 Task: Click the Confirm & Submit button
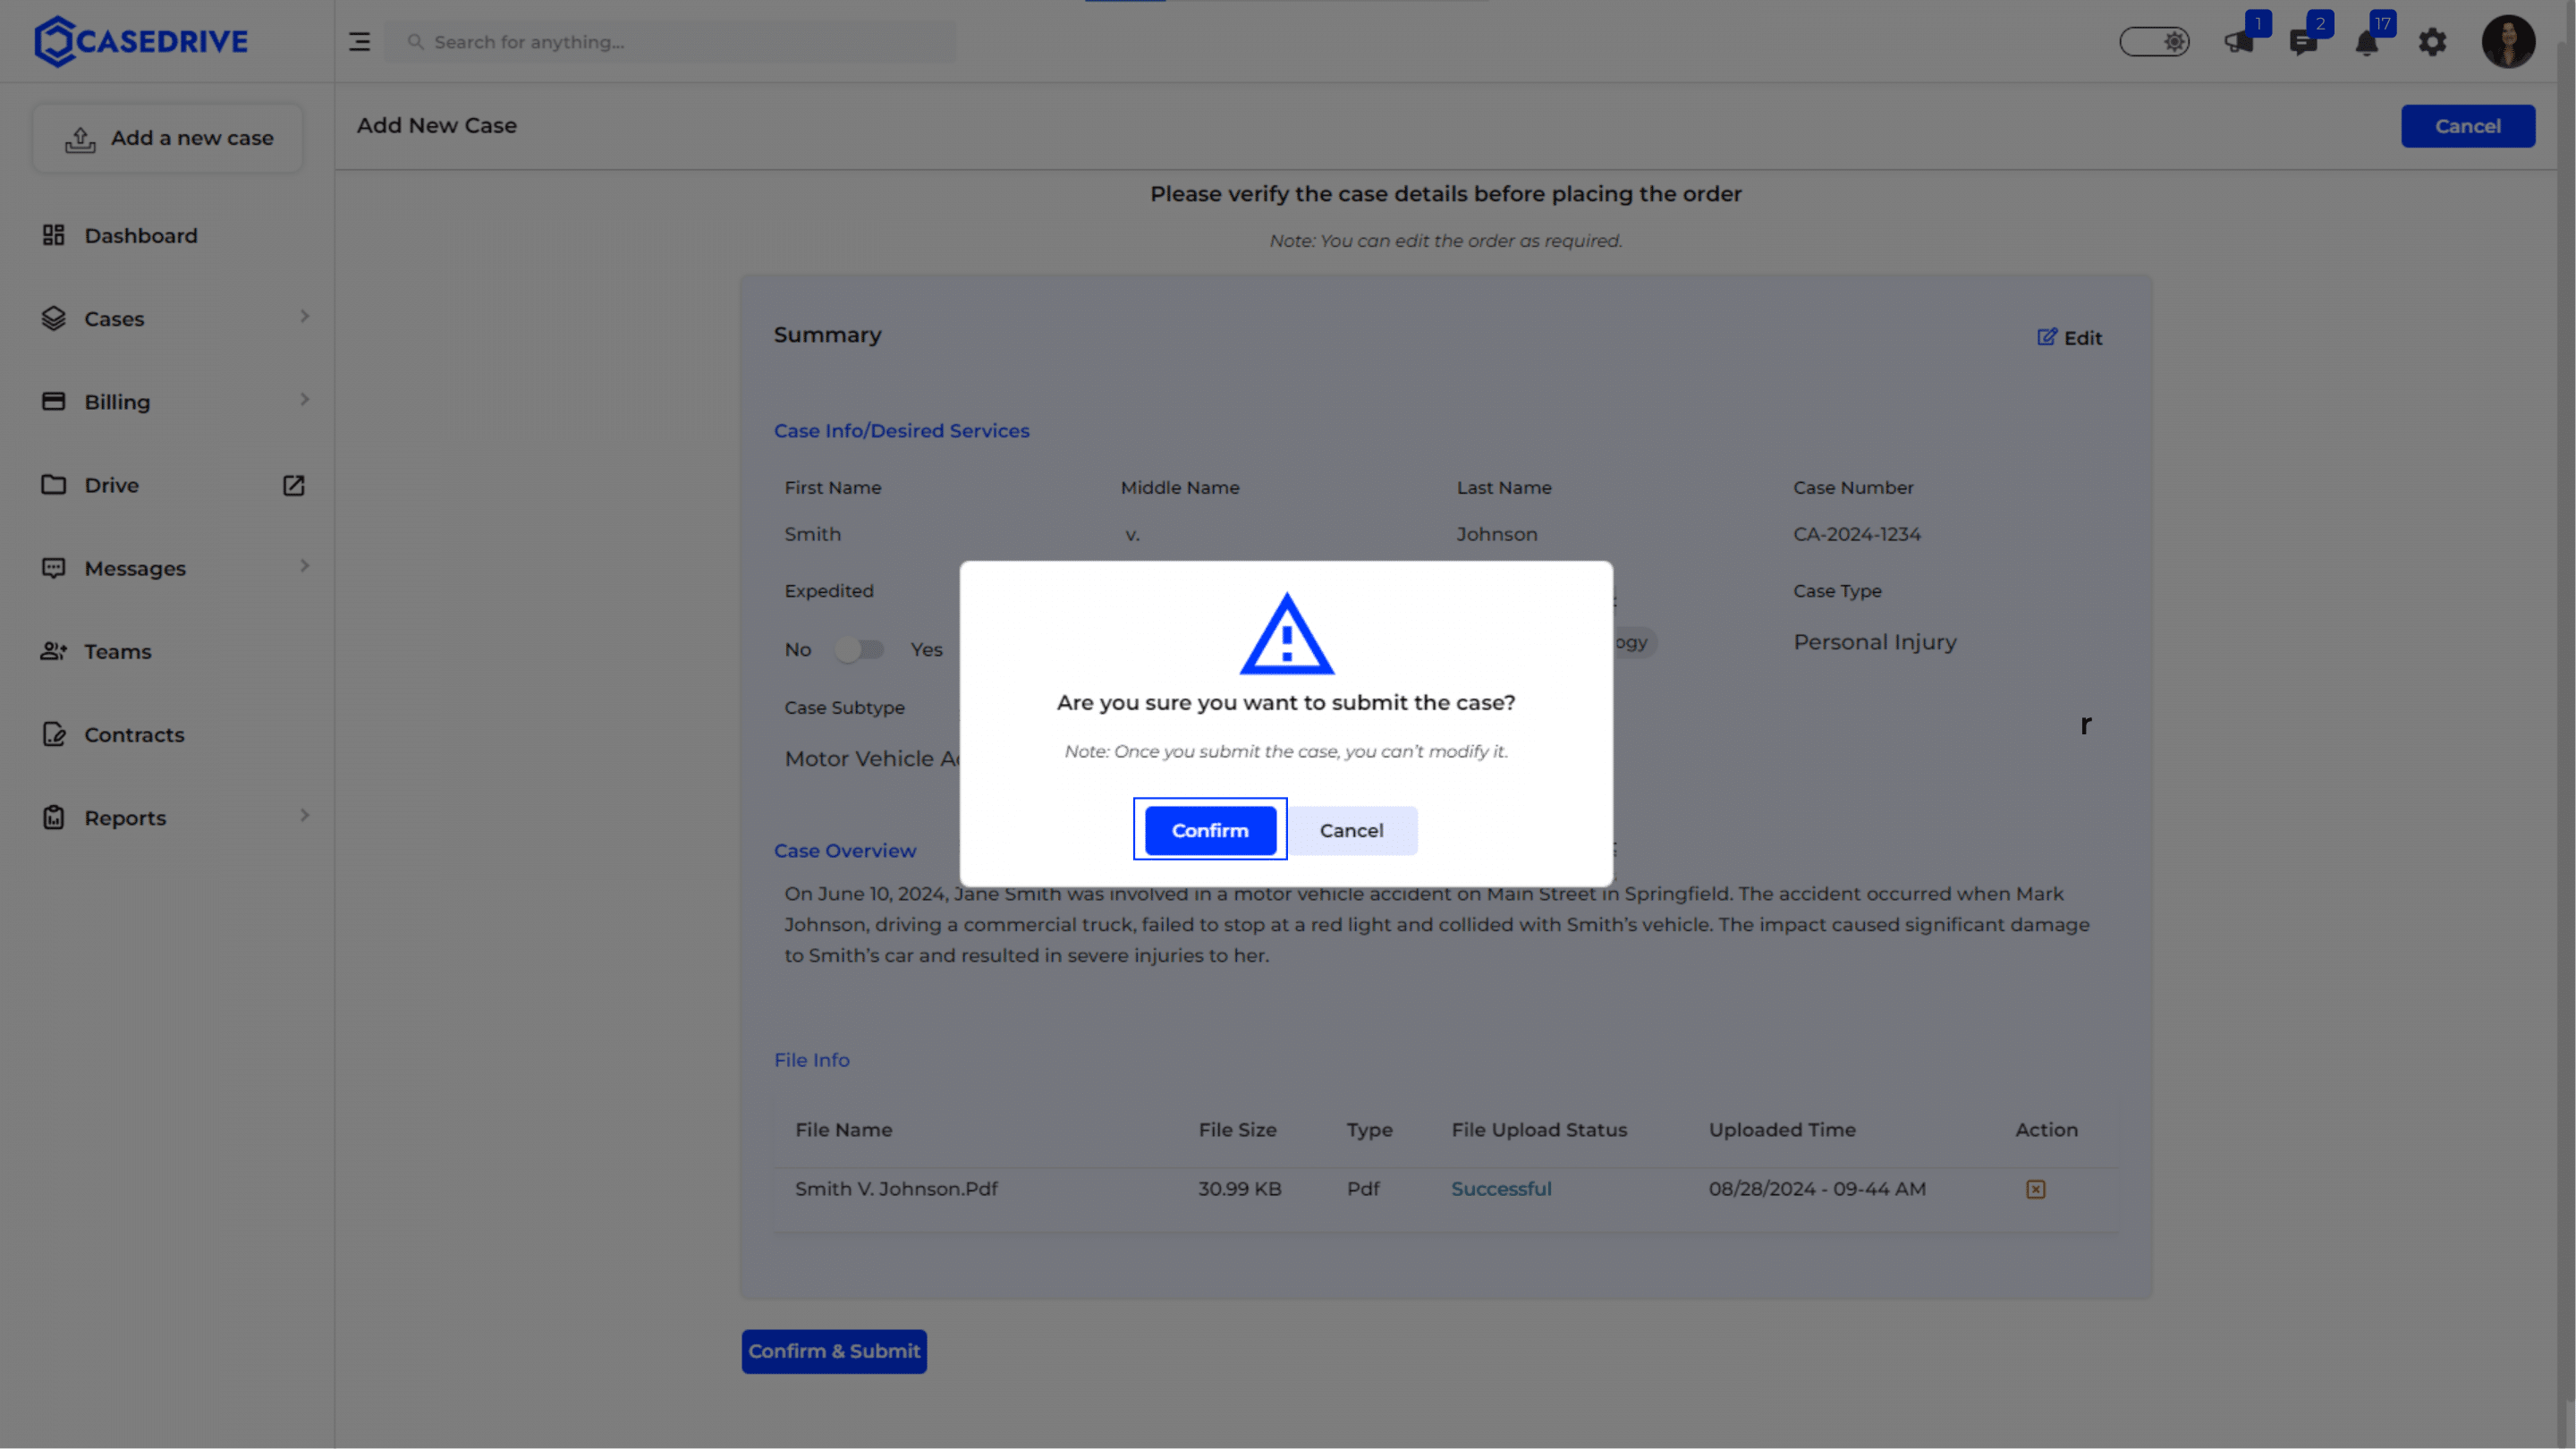(x=834, y=1351)
